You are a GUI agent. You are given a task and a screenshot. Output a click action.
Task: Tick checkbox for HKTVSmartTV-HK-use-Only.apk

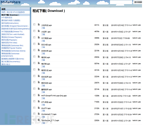pos(34,95)
